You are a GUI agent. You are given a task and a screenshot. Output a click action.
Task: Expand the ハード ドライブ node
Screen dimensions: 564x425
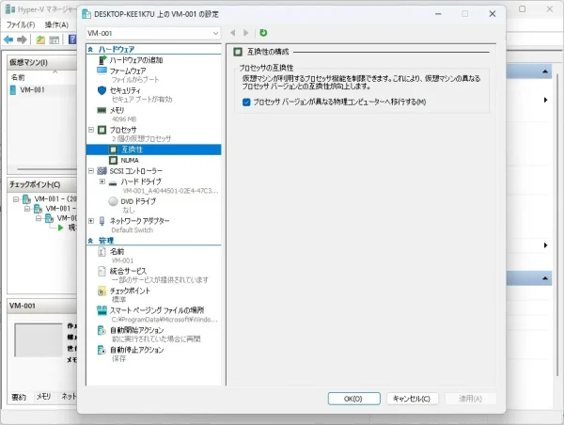pos(102,181)
